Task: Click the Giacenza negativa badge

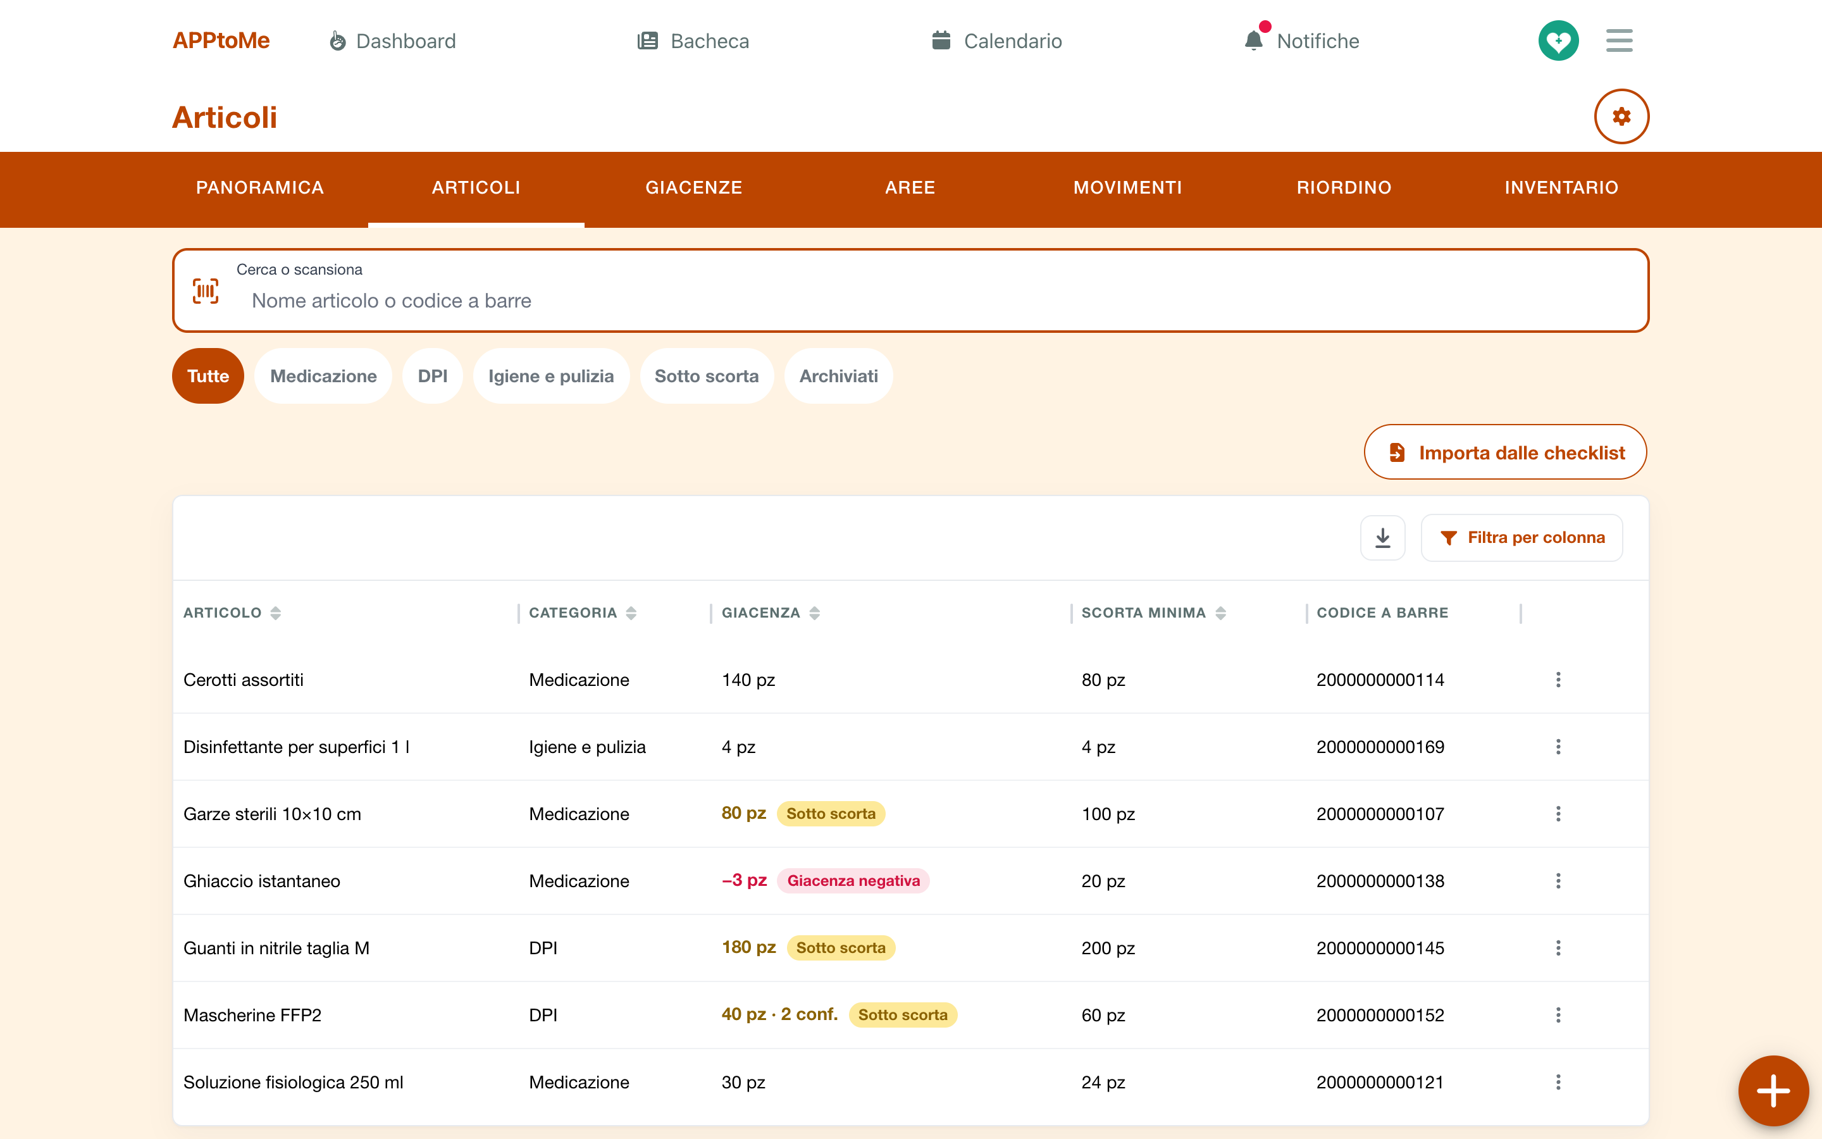Action: click(x=853, y=881)
